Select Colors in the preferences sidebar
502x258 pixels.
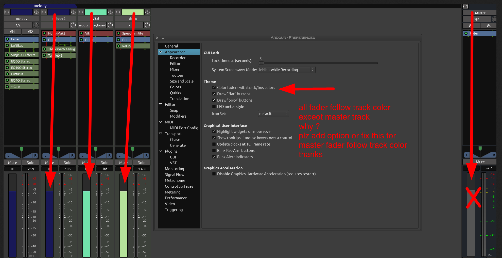coord(175,87)
